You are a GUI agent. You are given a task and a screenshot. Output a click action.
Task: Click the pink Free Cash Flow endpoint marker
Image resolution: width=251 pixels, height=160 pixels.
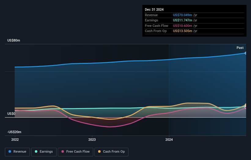[246, 107]
